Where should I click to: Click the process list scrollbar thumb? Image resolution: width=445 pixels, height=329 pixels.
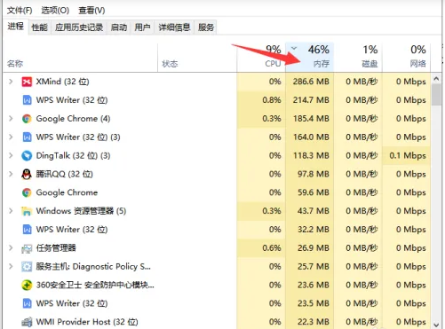click(x=436, y=95)
